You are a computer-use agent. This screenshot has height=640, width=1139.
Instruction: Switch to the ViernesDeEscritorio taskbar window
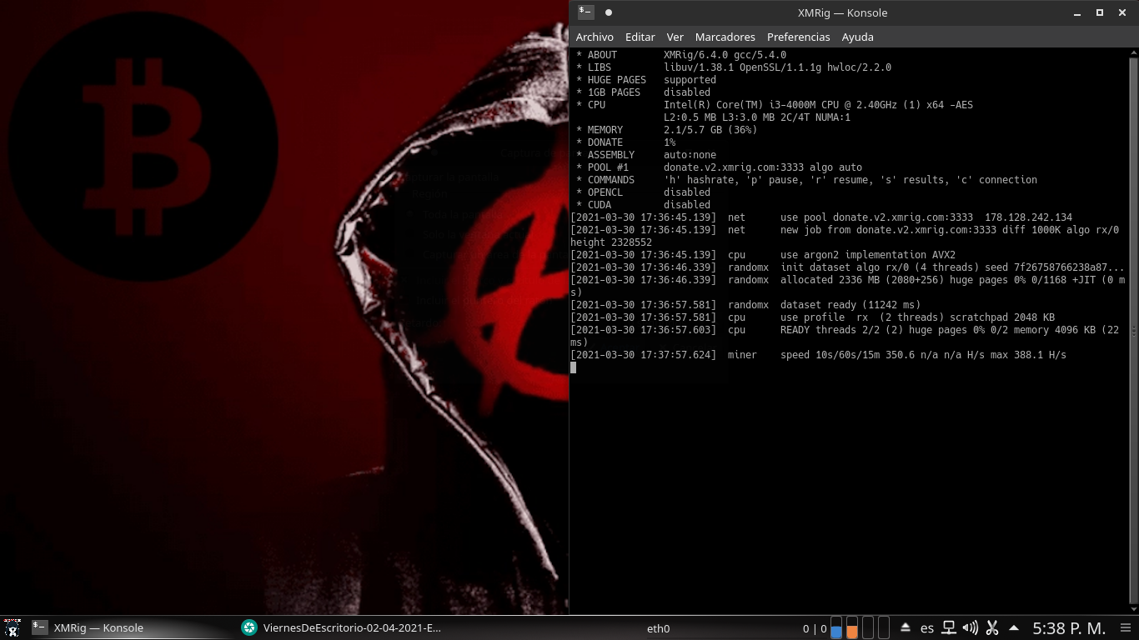coord(341,628)
